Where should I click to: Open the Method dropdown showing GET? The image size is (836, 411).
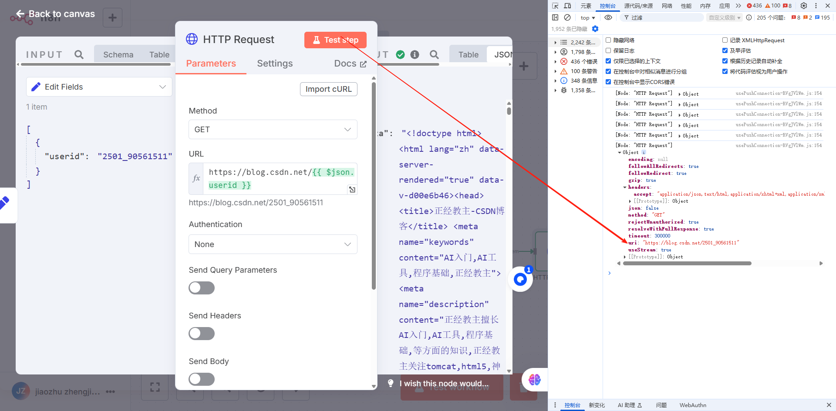[x=273, y=130]
